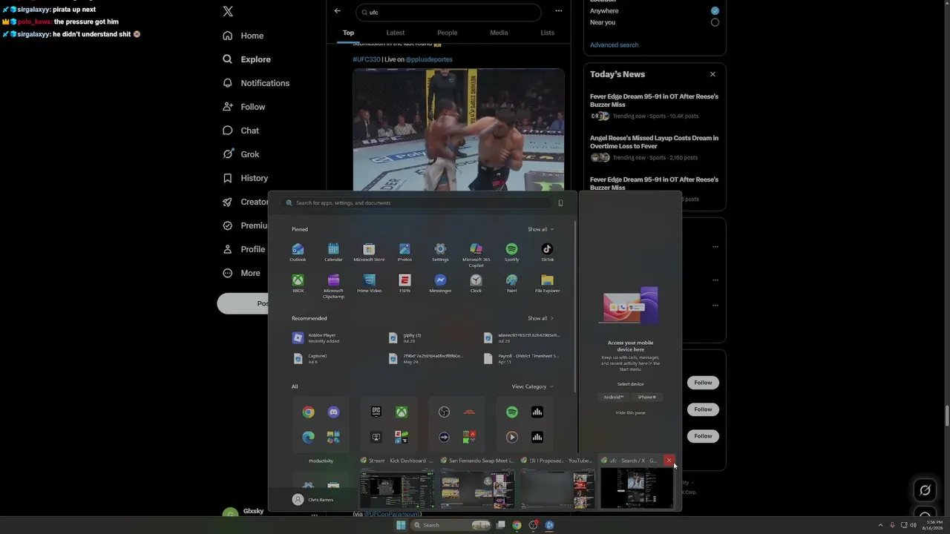Open the pinned Clock app
The image size is (950, 534).
(476, 283)
